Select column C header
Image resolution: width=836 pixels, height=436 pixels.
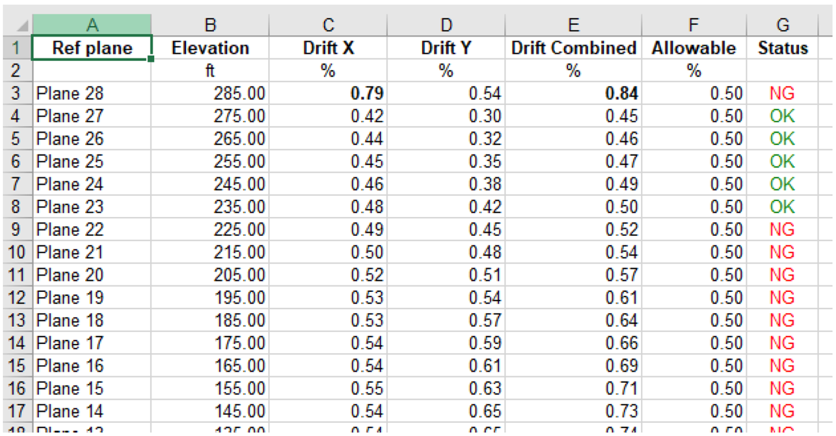(x=328, y=25)
